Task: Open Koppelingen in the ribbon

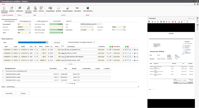Action: (x=50, y=9)
